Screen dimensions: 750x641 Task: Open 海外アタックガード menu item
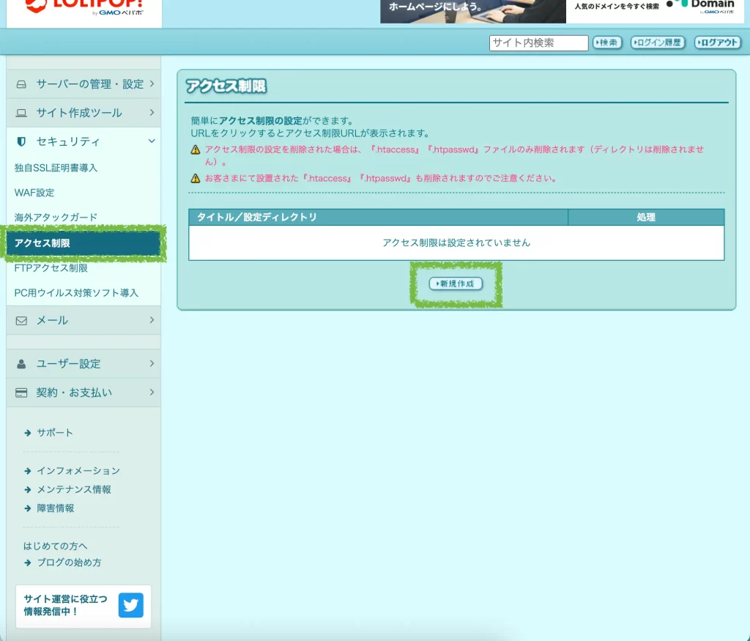point(56,218)
